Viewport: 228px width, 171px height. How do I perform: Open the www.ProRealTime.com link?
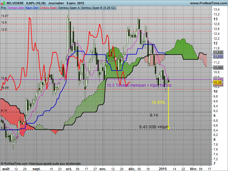[x=208, y=3]
